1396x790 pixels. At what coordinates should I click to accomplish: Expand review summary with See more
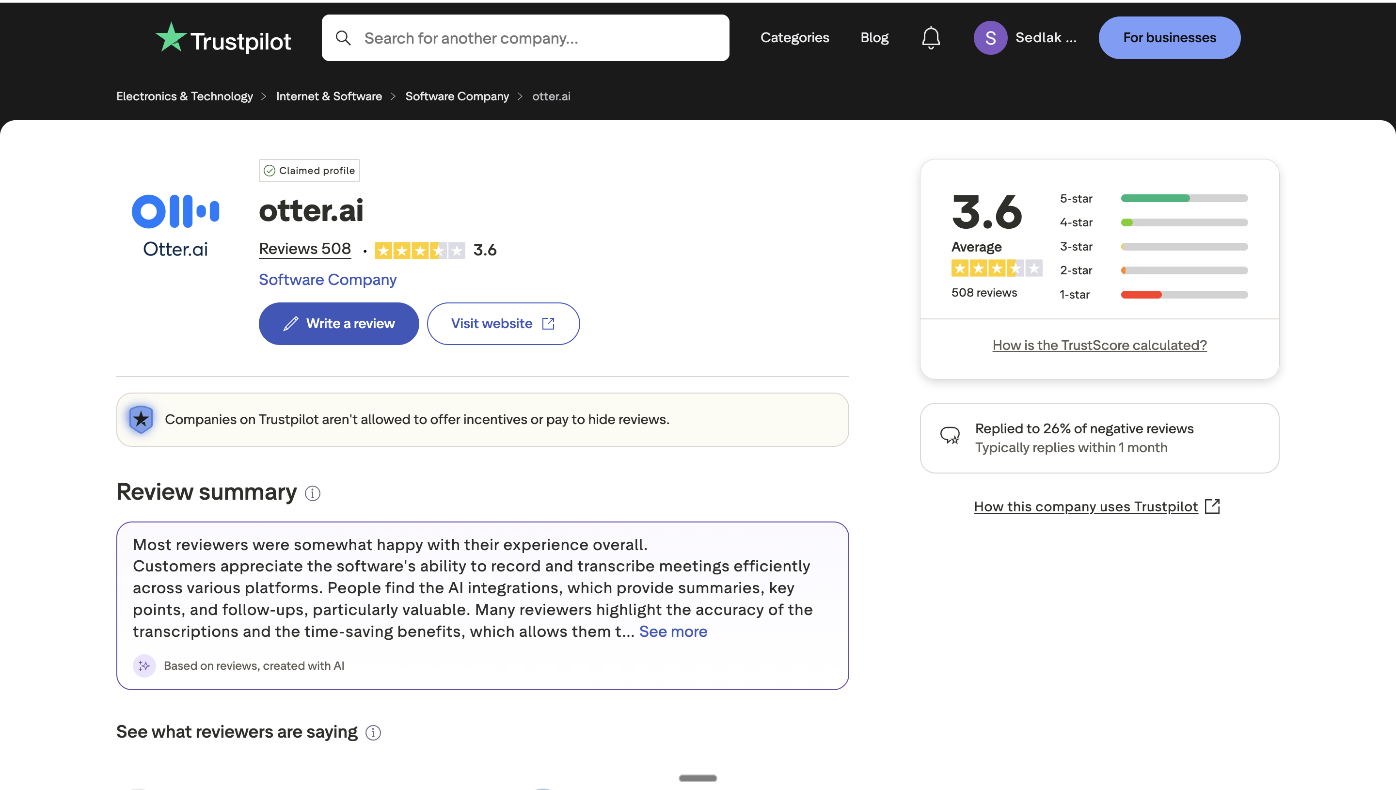click(x=673, y=632)
